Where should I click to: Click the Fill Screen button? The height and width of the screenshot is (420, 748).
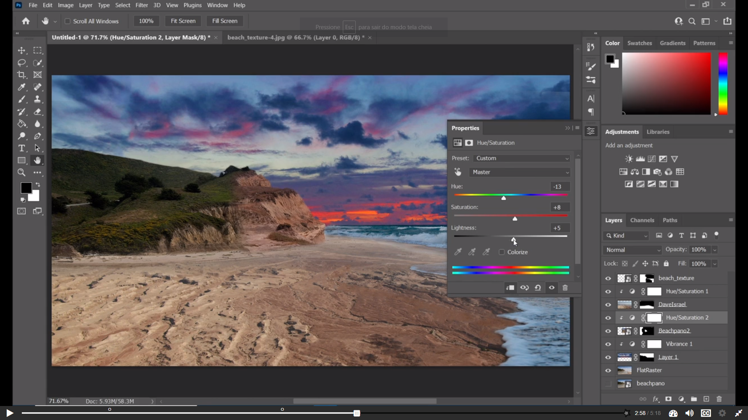pyautogui.click(x=224, y=21)
